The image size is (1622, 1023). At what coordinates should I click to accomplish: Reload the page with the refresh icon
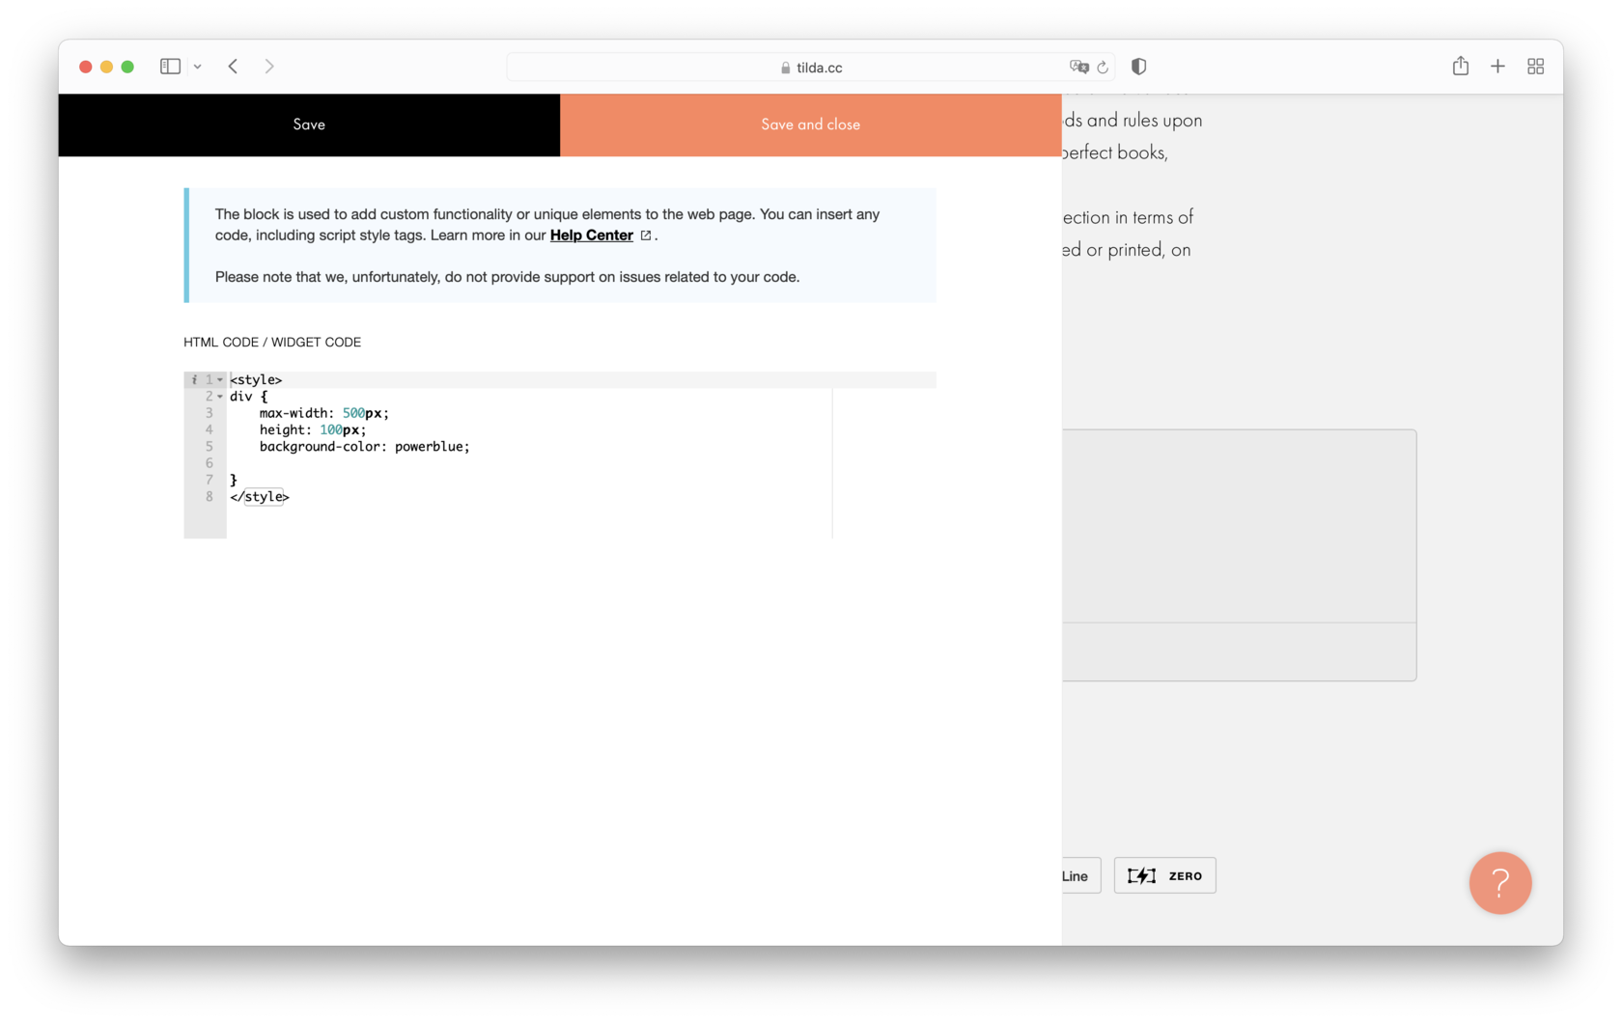point(1104,67)
